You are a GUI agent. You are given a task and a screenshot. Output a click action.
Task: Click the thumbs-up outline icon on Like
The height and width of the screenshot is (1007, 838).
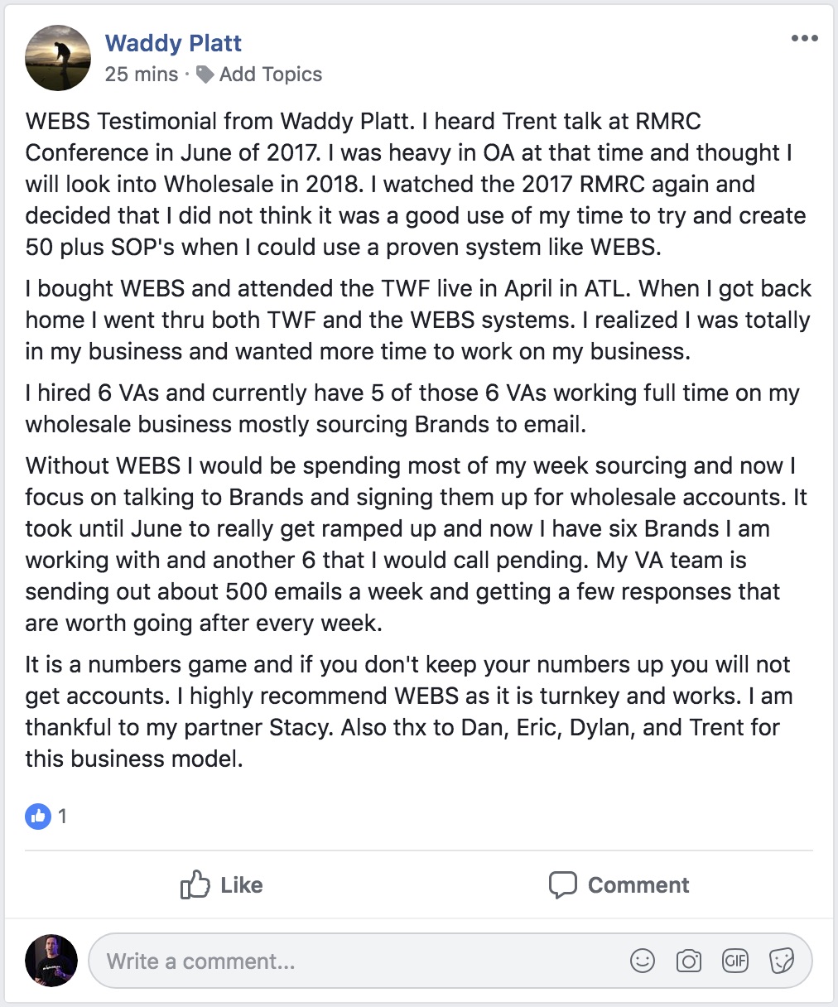tap(195, 884)
